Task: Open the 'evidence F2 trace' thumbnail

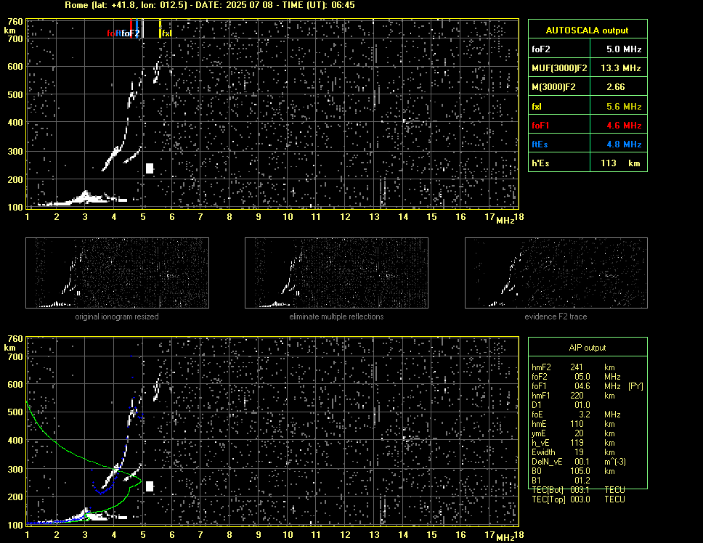Action: 556,273
